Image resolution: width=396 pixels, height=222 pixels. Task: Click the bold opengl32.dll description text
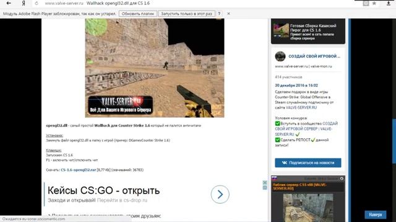point(56,125)
